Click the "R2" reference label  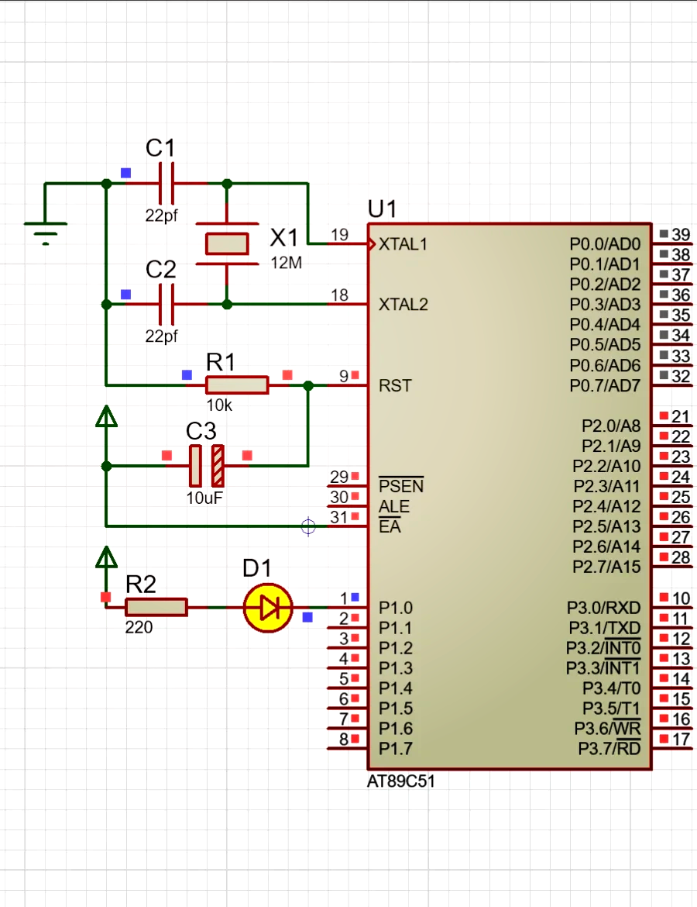click(140, 585)
